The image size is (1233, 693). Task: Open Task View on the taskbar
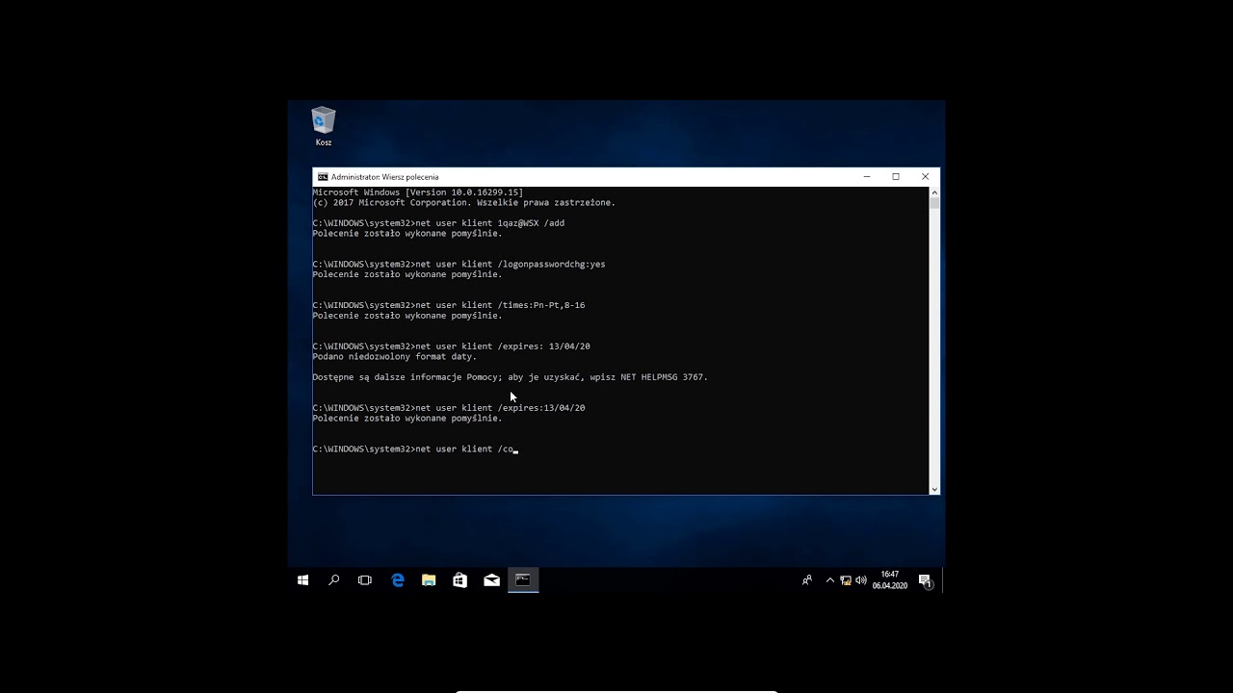pos(365,580)
